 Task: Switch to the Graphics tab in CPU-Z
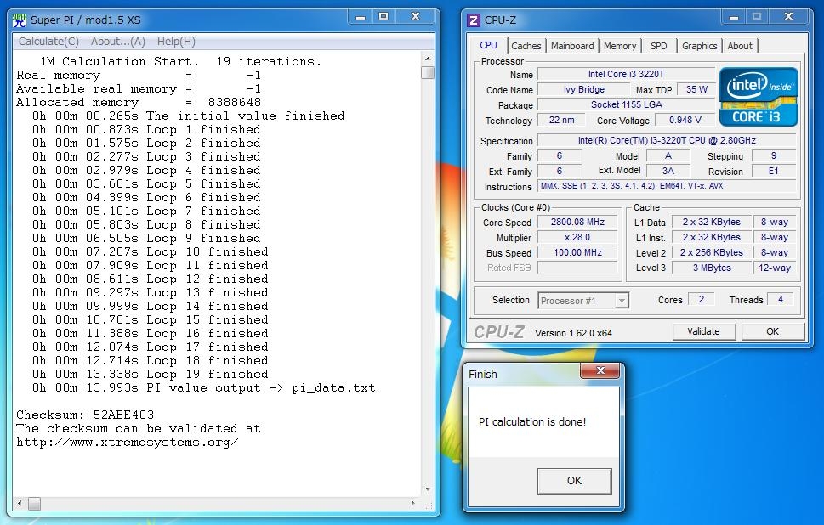699,46
